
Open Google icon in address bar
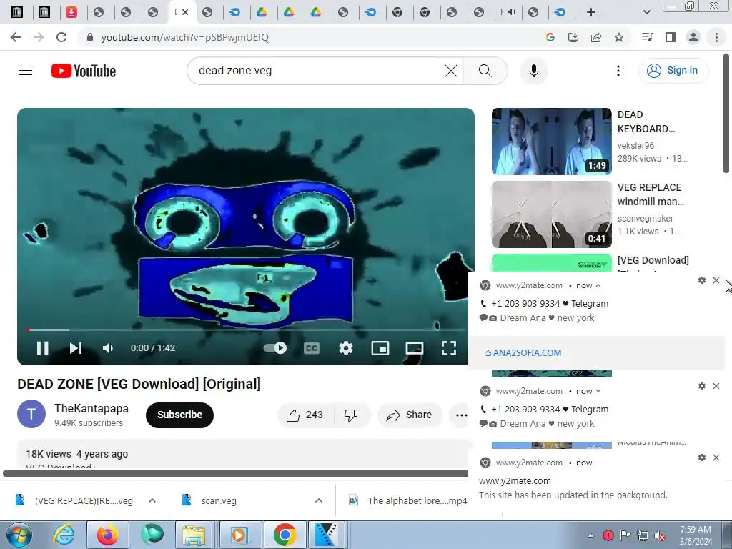(x=550, y=37)
